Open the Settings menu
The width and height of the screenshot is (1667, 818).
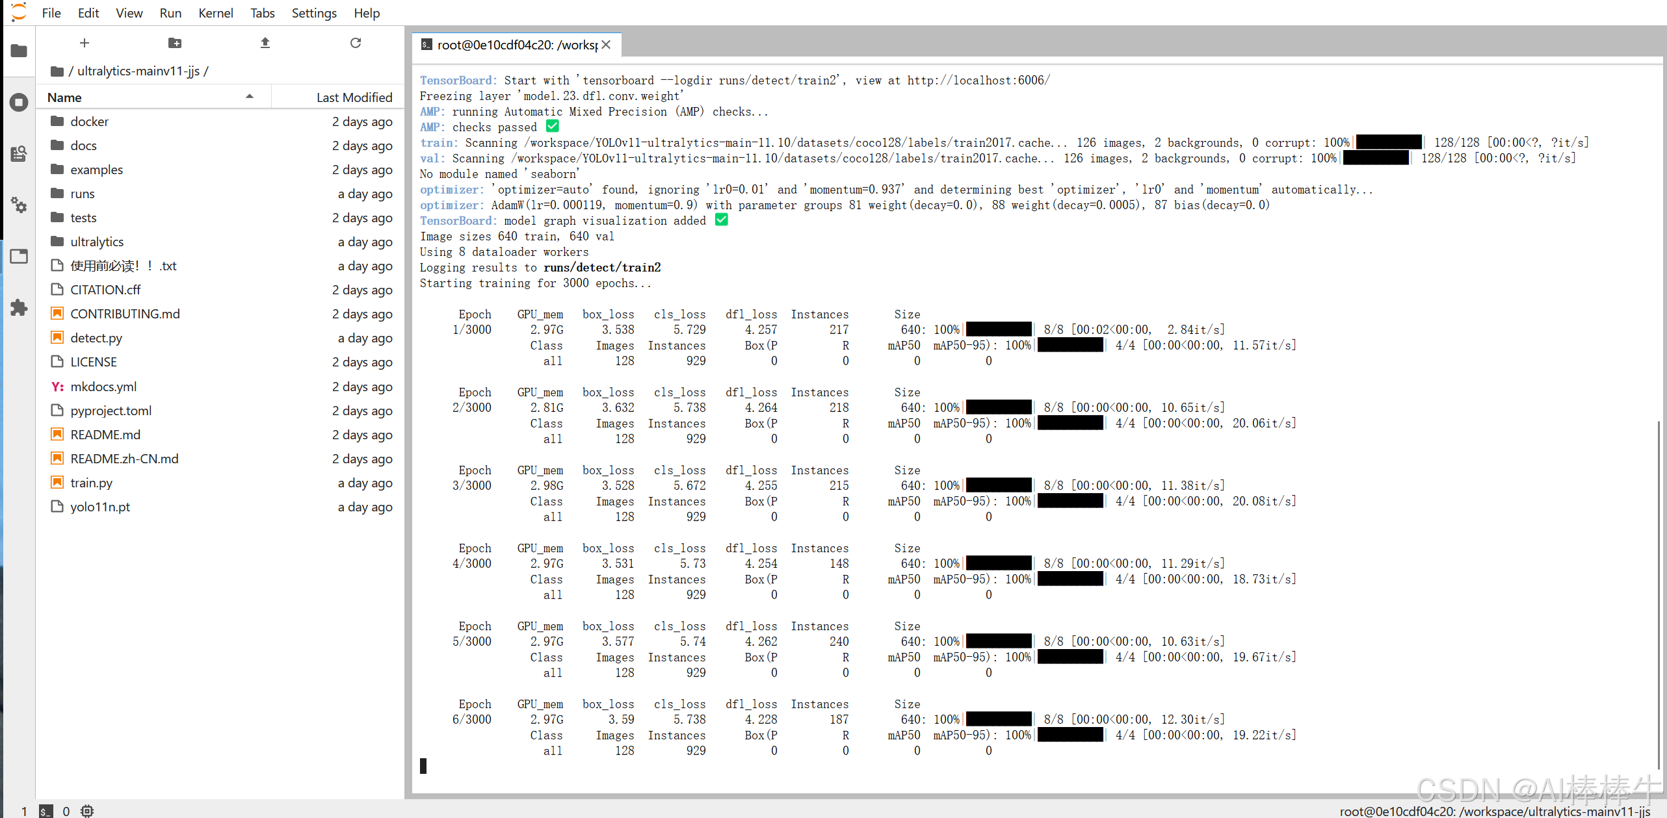pos(313,13)
